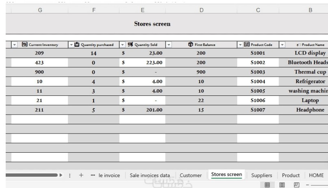
Task: Click the Quantity Sold cart icon
Action: (130, 45)
